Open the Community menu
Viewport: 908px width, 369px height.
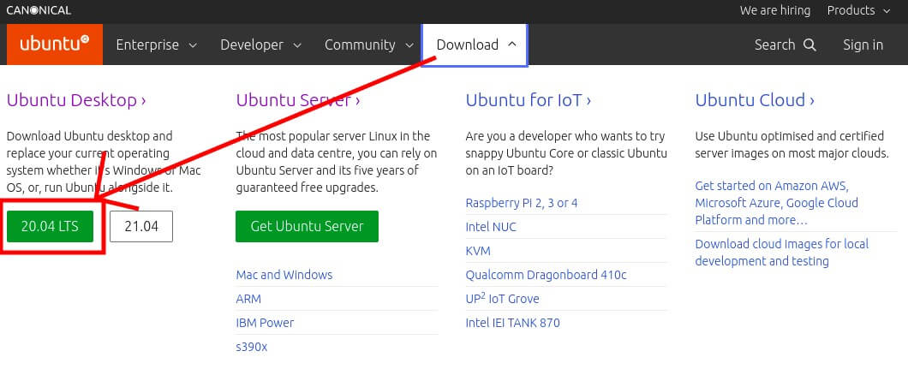(369, 45)
